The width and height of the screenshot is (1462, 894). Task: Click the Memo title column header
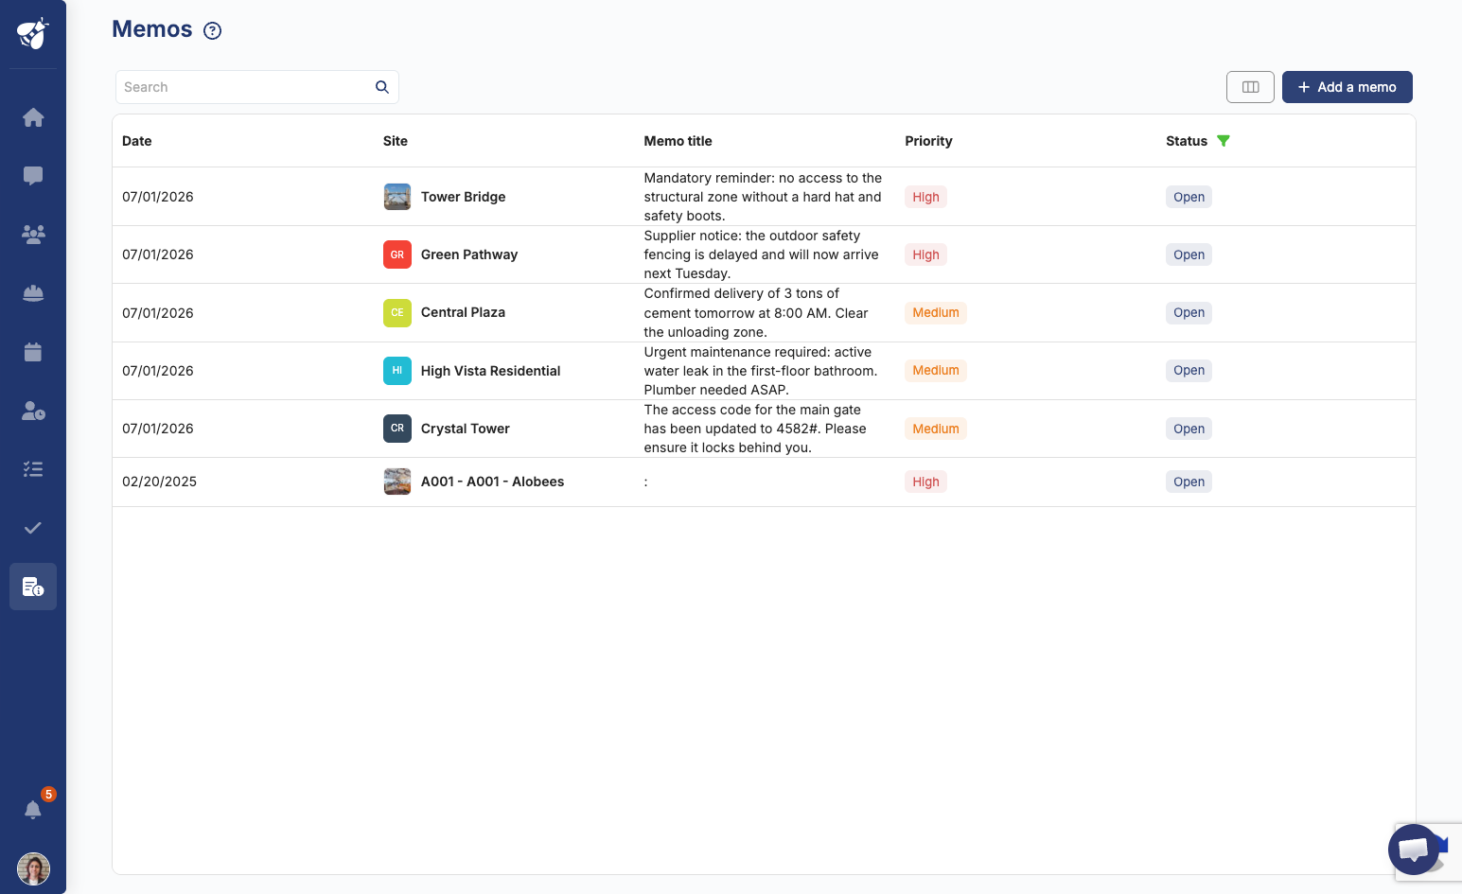tap(678, 141)
